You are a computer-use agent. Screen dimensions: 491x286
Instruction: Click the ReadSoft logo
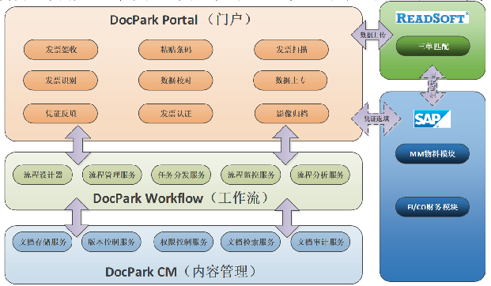(x=432, y=18)
